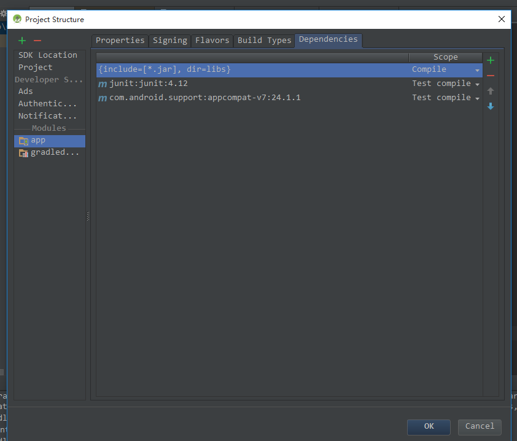Select the Dependencies tab
The width and height of the screenshot is (517, 441).
coord(328,40)
